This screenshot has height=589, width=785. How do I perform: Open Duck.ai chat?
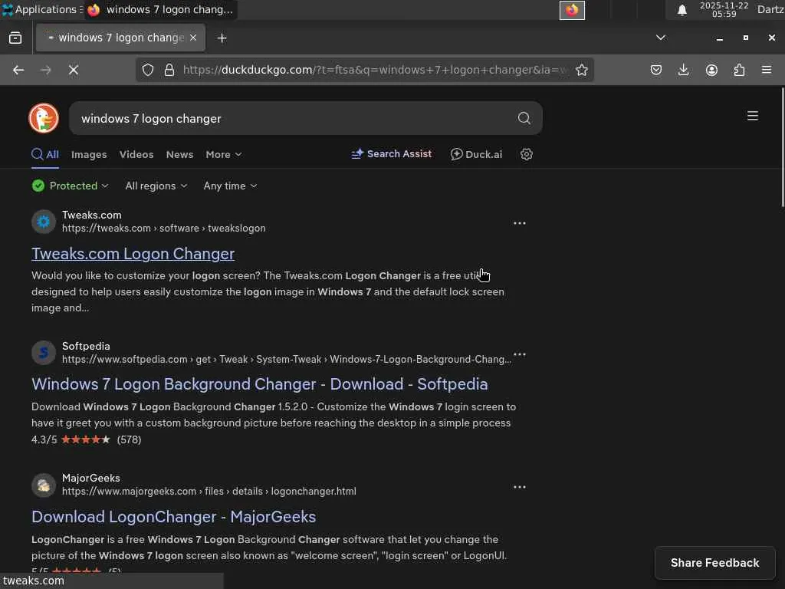coord(476,154)
